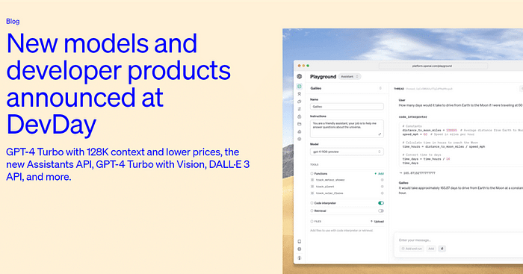The height and width of the screenshot is (274, 523).
Task: Click the 'Enter your message...' input
Action: click(x=415, y=240)
